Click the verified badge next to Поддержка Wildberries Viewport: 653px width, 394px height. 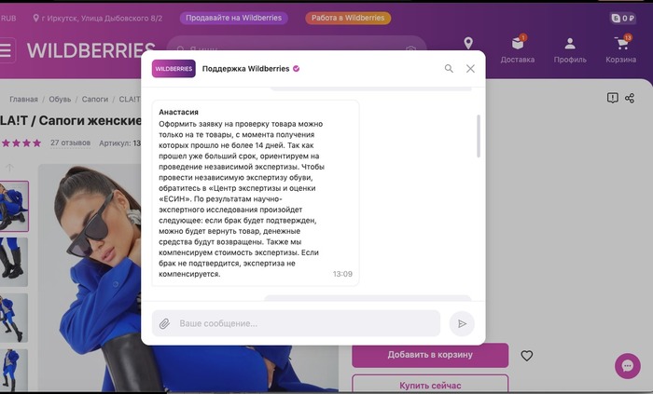pos(296,69)
